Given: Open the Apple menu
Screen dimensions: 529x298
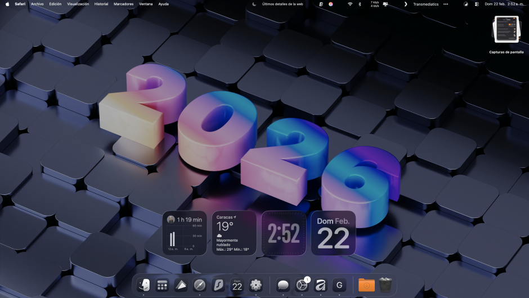Looking at the screenshot, I should 7,4.
